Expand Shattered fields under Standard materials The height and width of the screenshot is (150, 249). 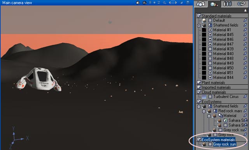pos(199,25)
